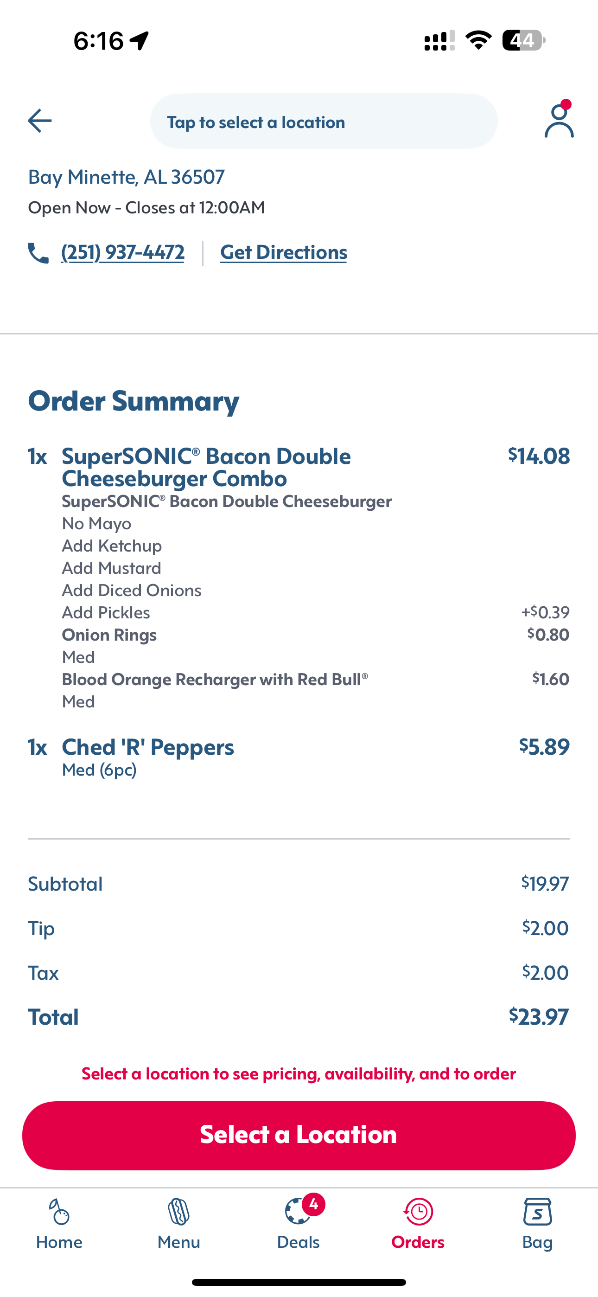Tap the back arrow icon
Viewport: 598px width, 1297px height.
(40, 121)
